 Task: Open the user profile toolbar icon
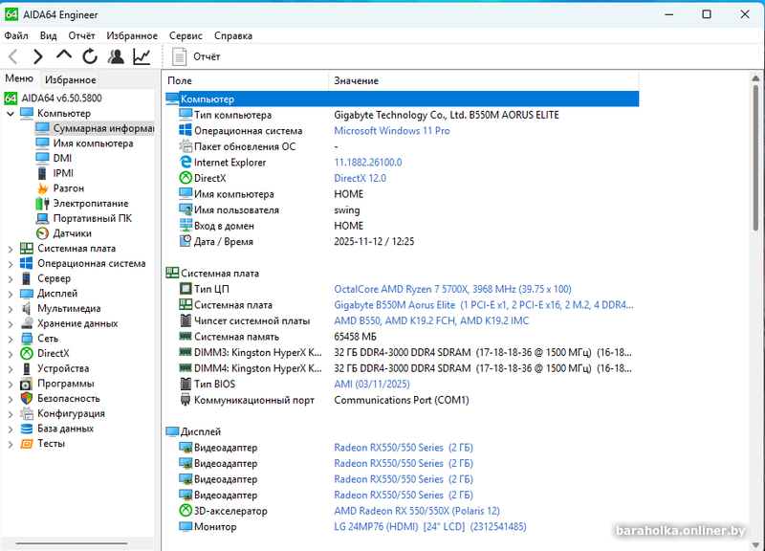pyautogui.click(x=116, y=56)
